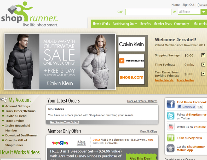Viewport: 207px width, 160px height.
Task: Click the 4 deals available link
Action: [81, 143]
